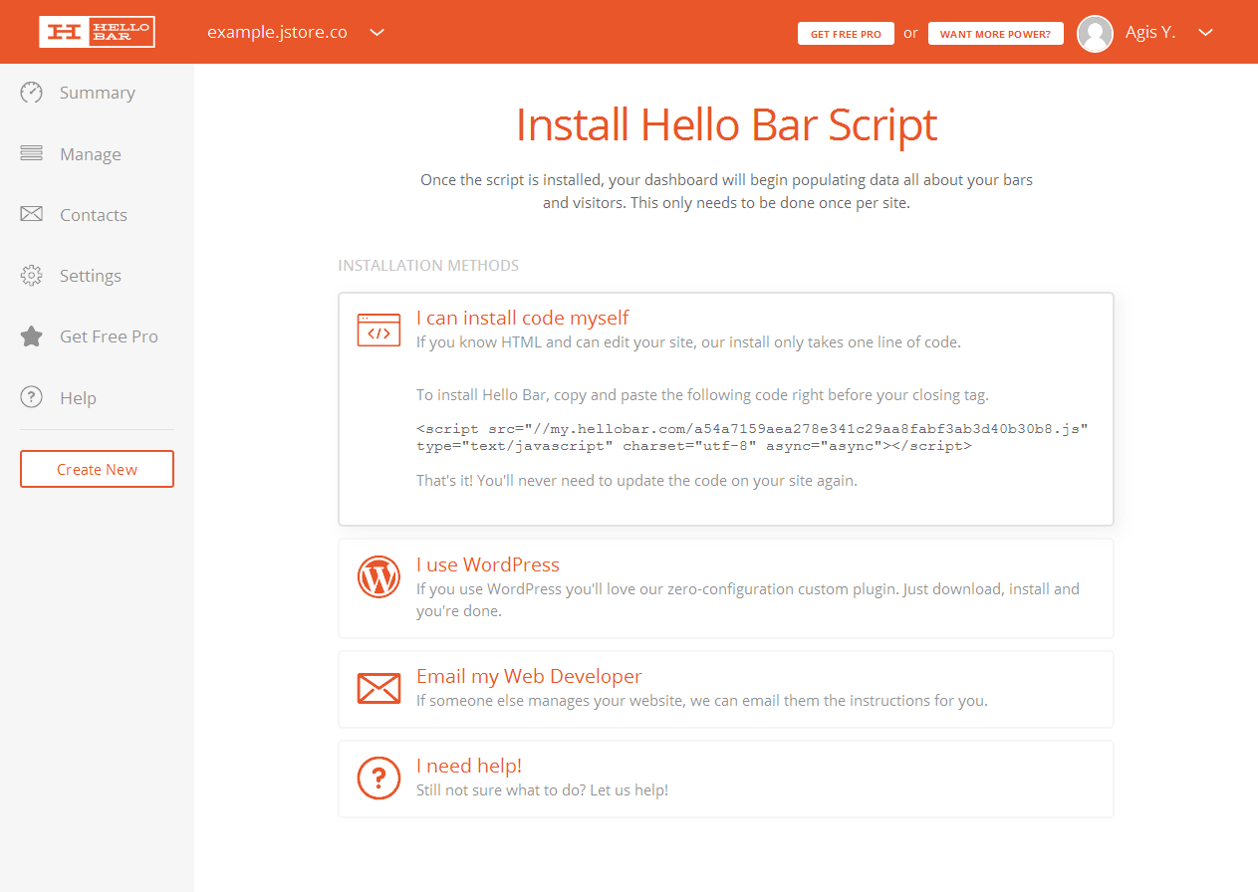Open the Manage section
The image size is (1258, 892).
pos(91,154)
